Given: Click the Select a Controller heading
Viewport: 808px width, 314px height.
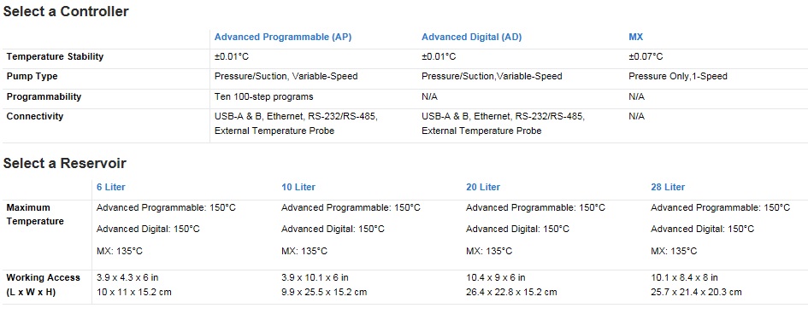Looking at the screenshot, I should tap(66, 11).
